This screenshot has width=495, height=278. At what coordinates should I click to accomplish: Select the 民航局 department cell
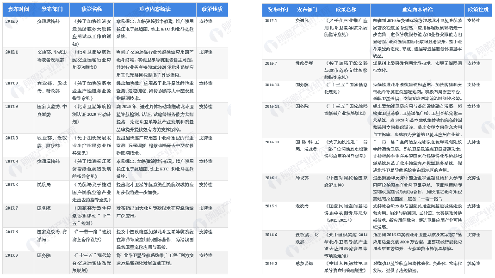click(44, 185)
